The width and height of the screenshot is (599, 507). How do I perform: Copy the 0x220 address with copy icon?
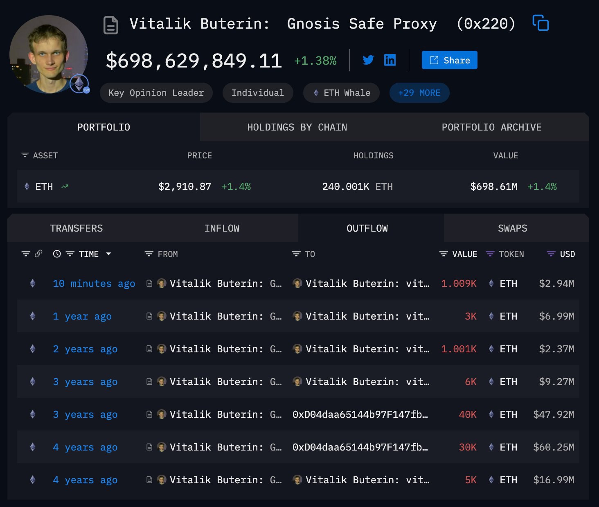(x=540, y=23)
